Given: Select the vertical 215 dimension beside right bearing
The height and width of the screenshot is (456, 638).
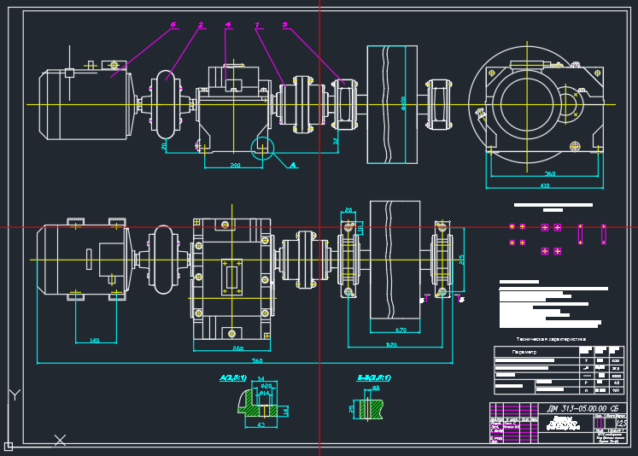Looking at the screenshot, I should [461, 260].
